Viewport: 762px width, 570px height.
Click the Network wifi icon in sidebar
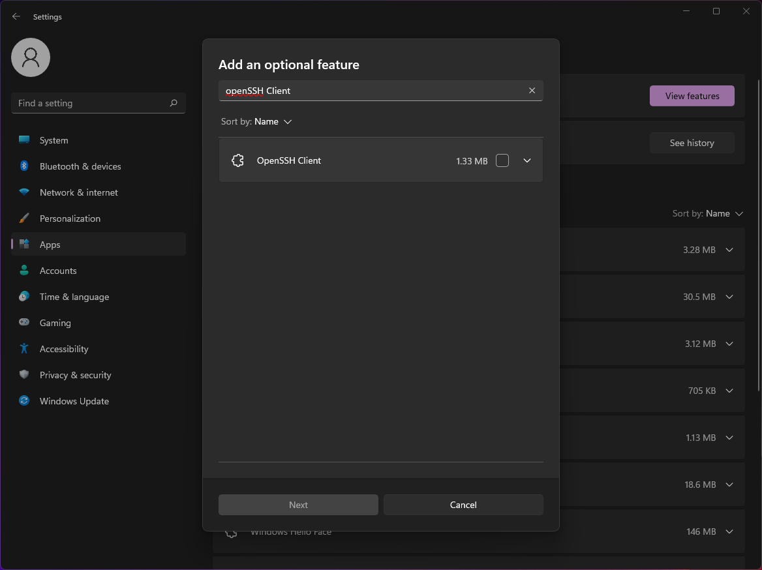click(23, 192)
